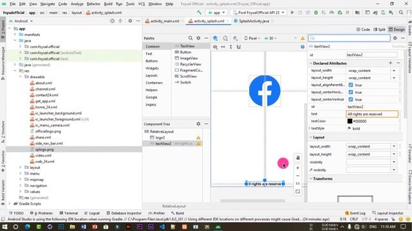Expand Gradle Scripts node
412x231 pixels.
click(x=10, y=204)
